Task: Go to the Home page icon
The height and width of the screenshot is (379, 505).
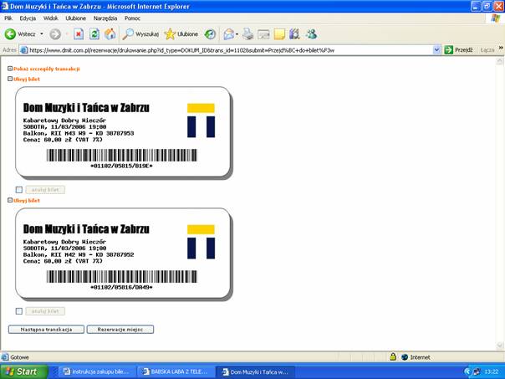Action: 110,34
